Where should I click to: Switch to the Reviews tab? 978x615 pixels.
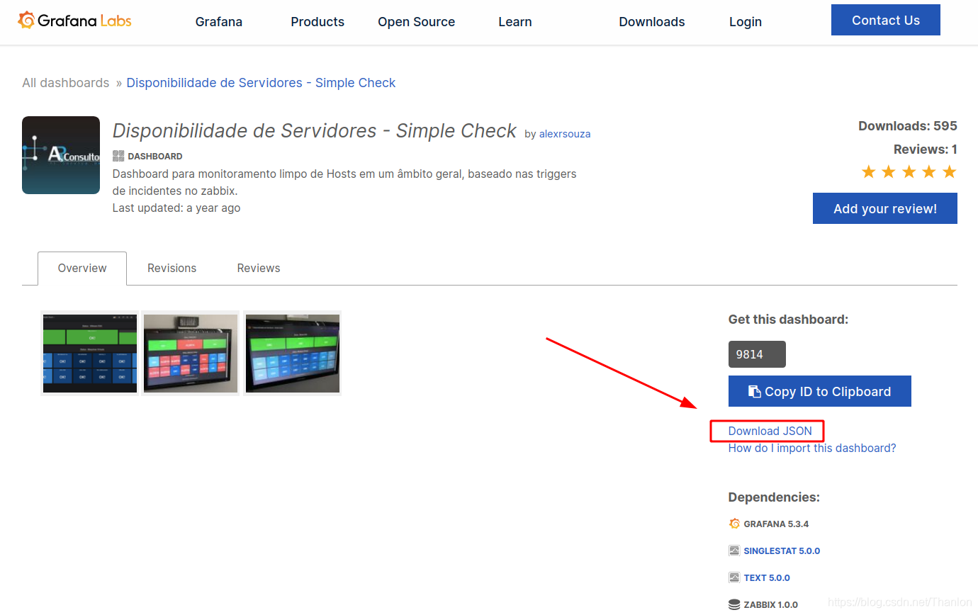(x=259, y=269)
